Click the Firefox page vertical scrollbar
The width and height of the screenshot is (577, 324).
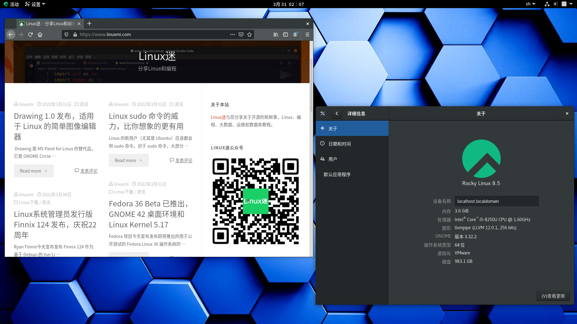tap(311, 85)
